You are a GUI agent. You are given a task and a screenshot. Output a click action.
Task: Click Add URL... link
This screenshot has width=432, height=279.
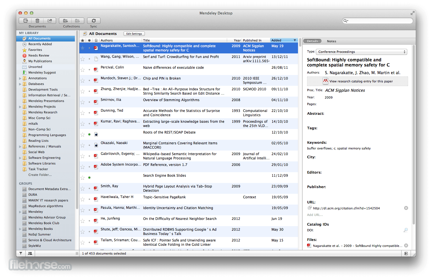click(x=315, y=215)
